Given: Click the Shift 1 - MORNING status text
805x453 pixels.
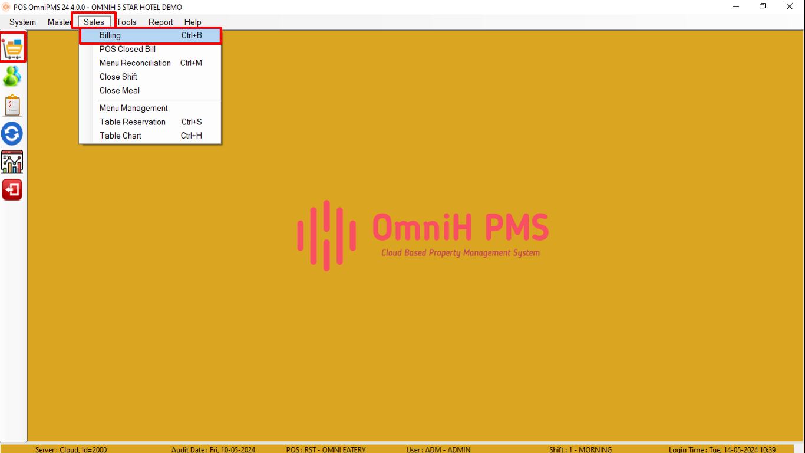Looking at the screenshot, I should point(580,449).
